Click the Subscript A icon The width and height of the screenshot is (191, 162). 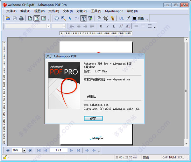point(128,26)
